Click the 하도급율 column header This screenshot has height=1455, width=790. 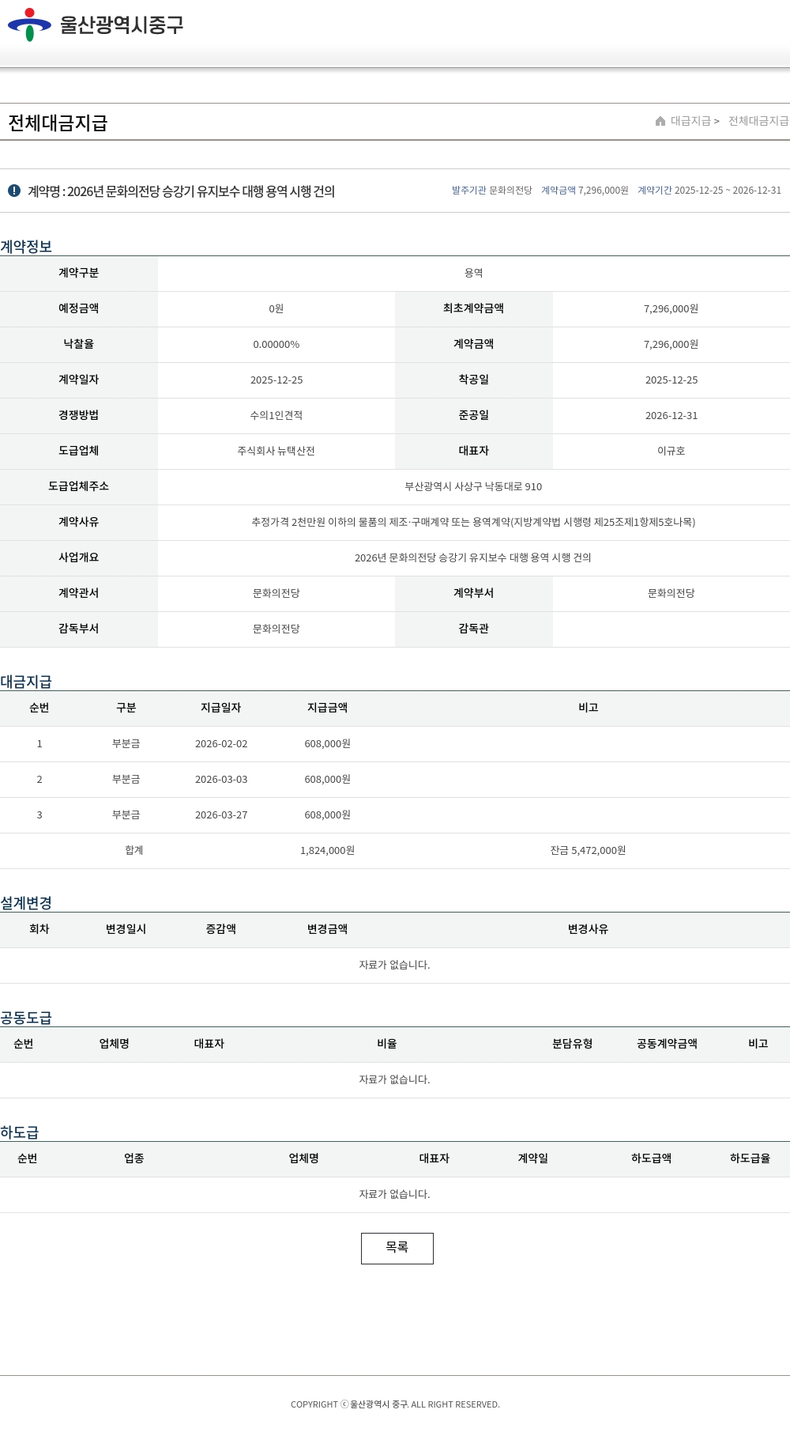pos(750,1158)
